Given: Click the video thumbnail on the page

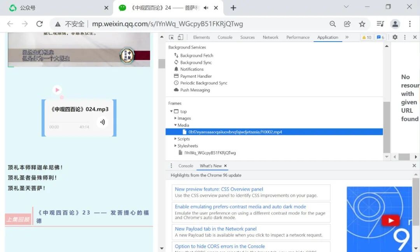Looking at the screenshot, I should pos(79,49).
